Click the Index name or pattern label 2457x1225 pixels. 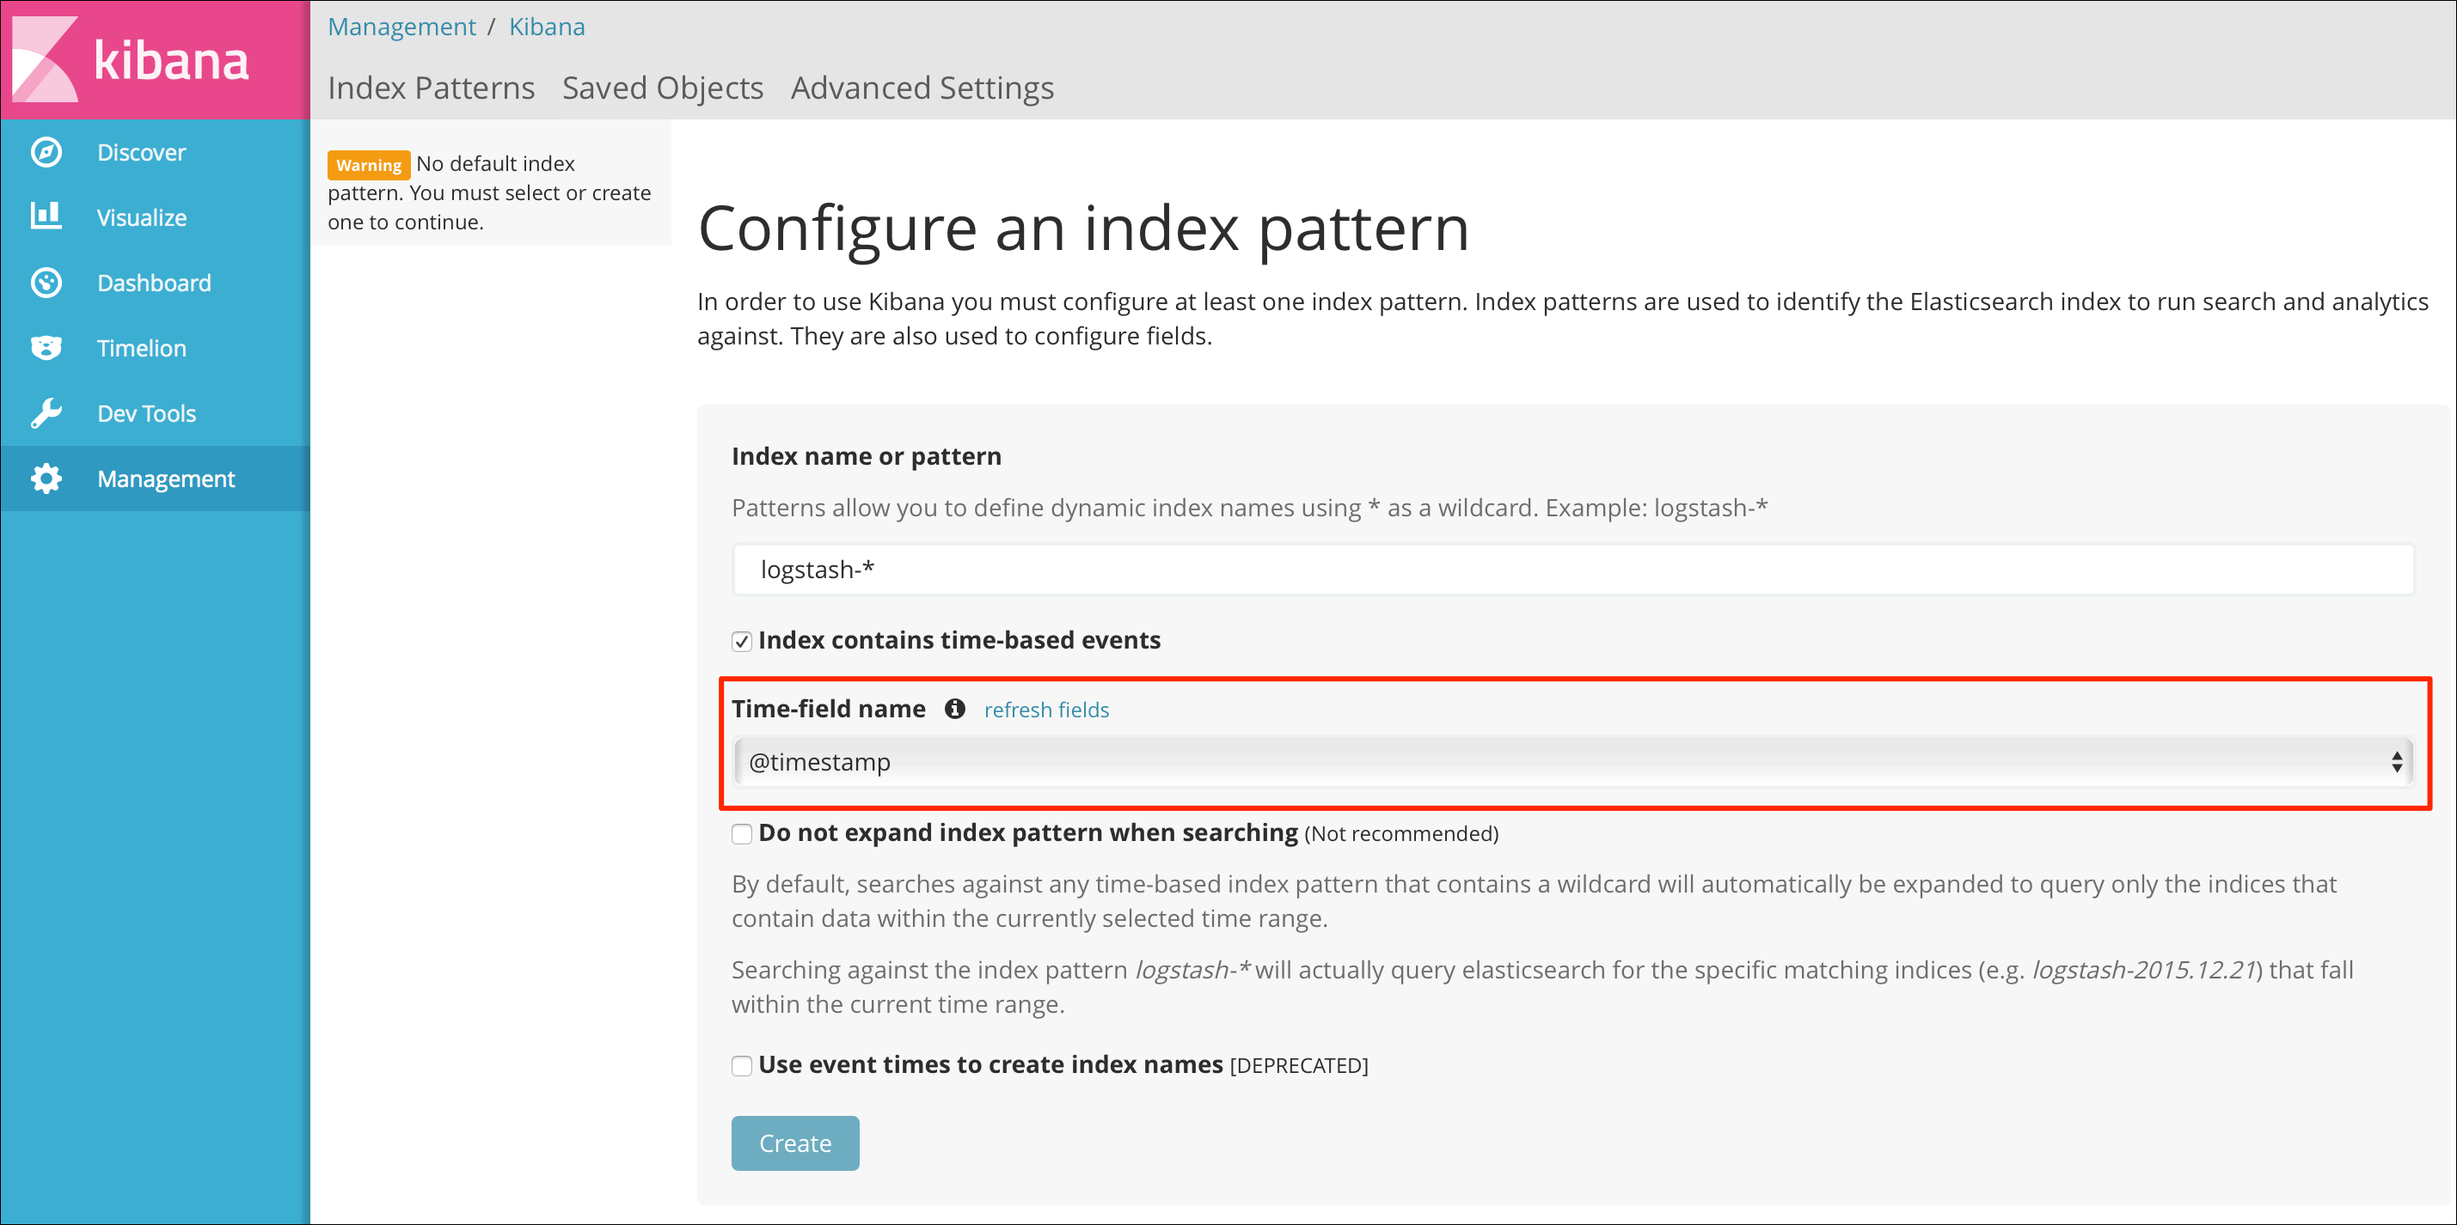pyautogui.click(x=866, y=457)
